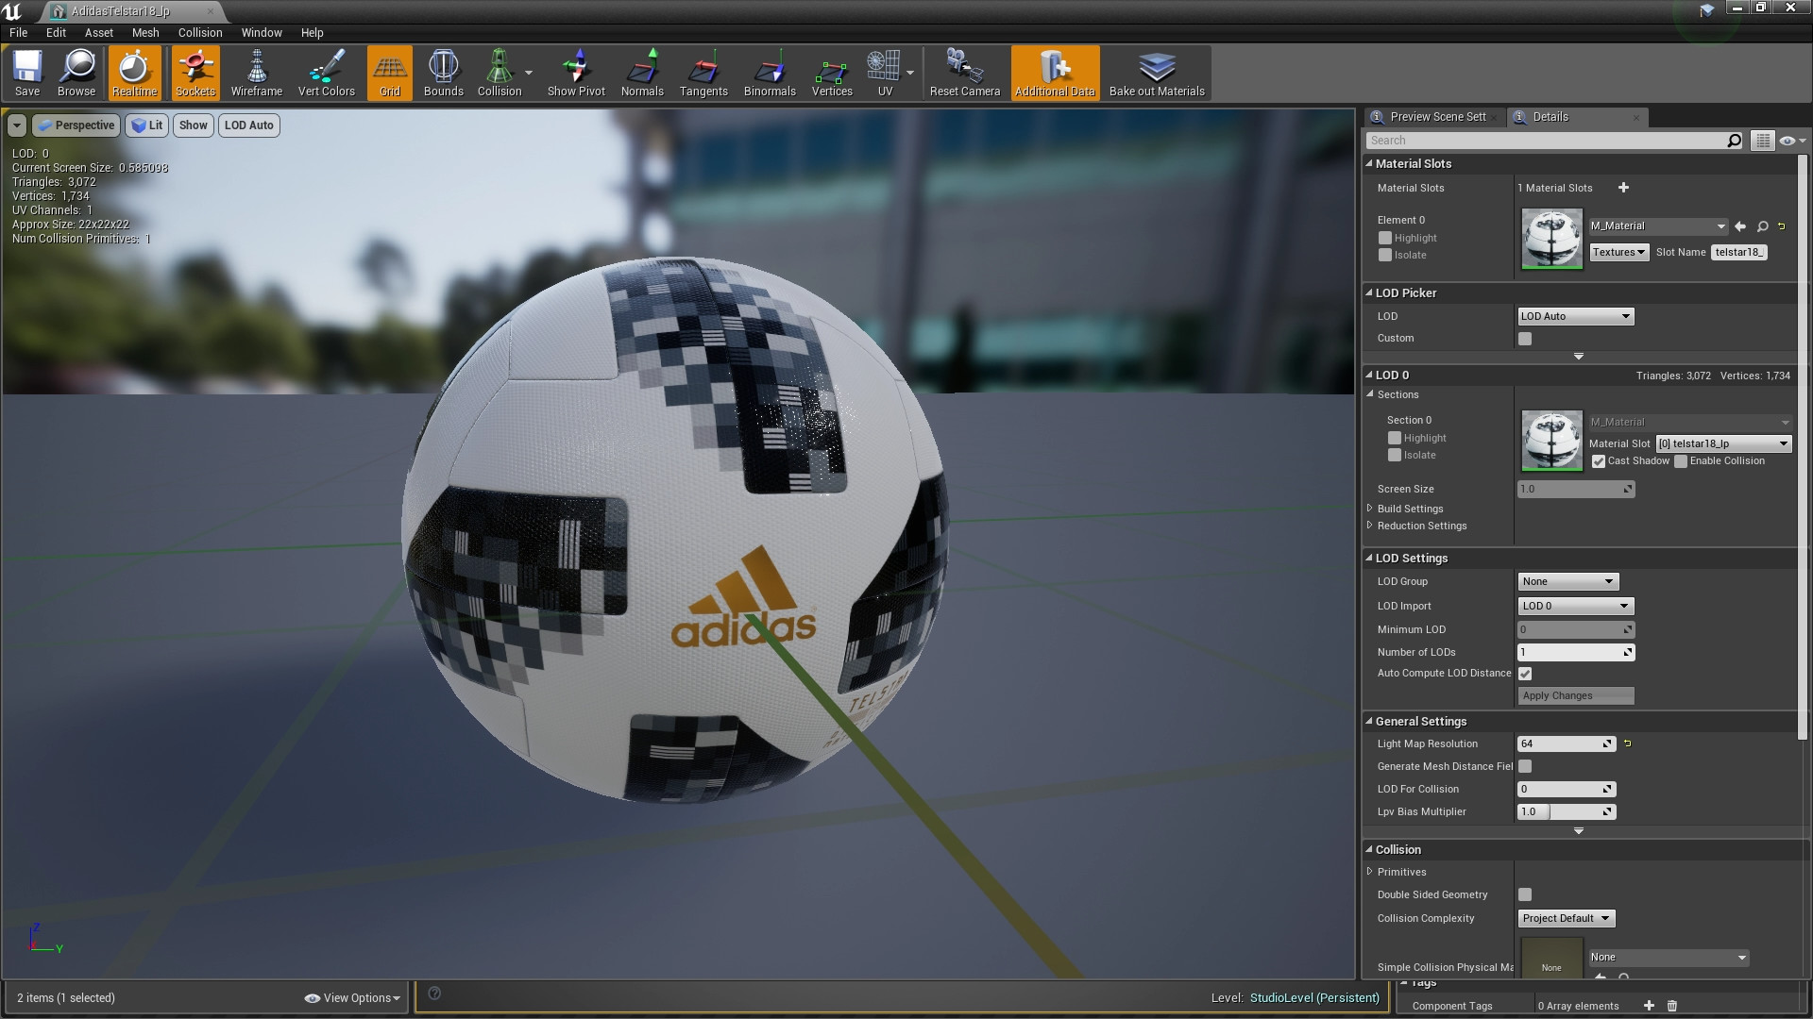Click the Details Search field
Image resolution: width=1813 pixels, height=1019 pixels.
(1555, 141)
